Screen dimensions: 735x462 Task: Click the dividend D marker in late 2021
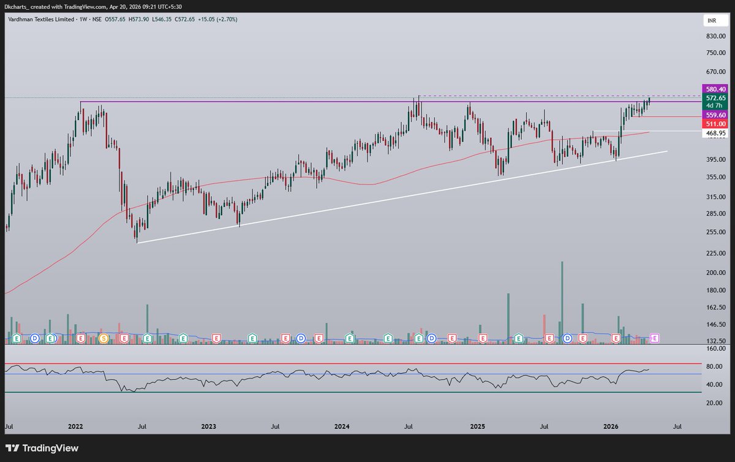(34, 338)
